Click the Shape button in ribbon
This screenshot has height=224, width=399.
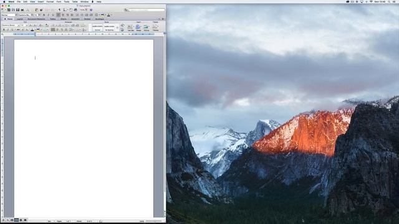click(x=138, y=27)
